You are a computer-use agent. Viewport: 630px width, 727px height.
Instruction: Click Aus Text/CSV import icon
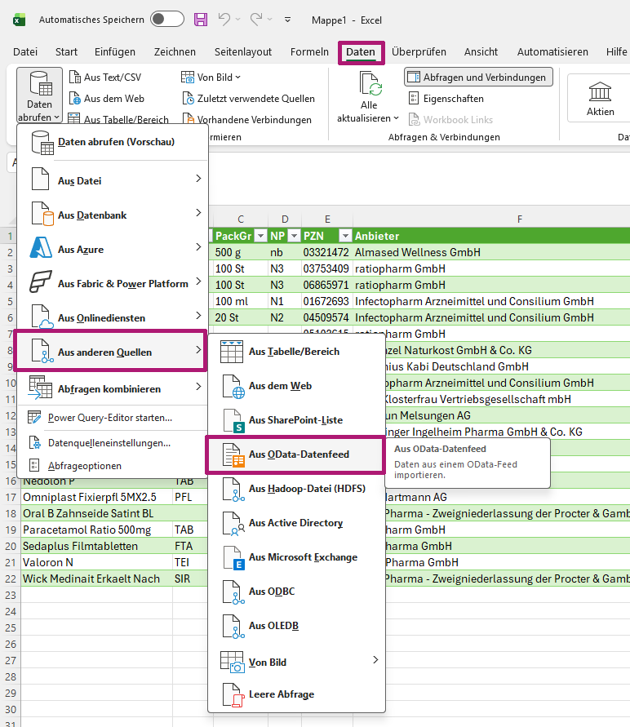[x=75, y=78]
